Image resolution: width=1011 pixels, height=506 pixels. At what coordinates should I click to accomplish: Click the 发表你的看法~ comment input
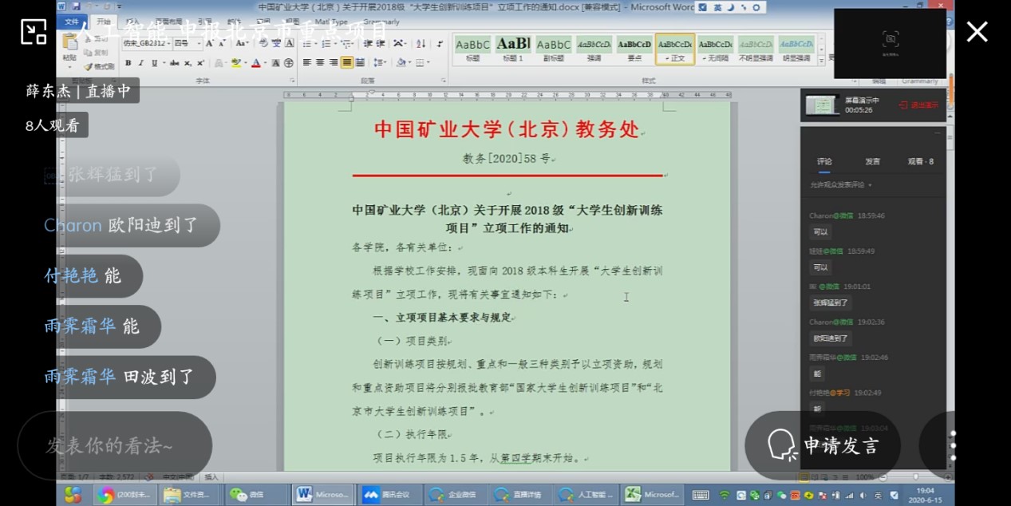[x=115, y=445]
